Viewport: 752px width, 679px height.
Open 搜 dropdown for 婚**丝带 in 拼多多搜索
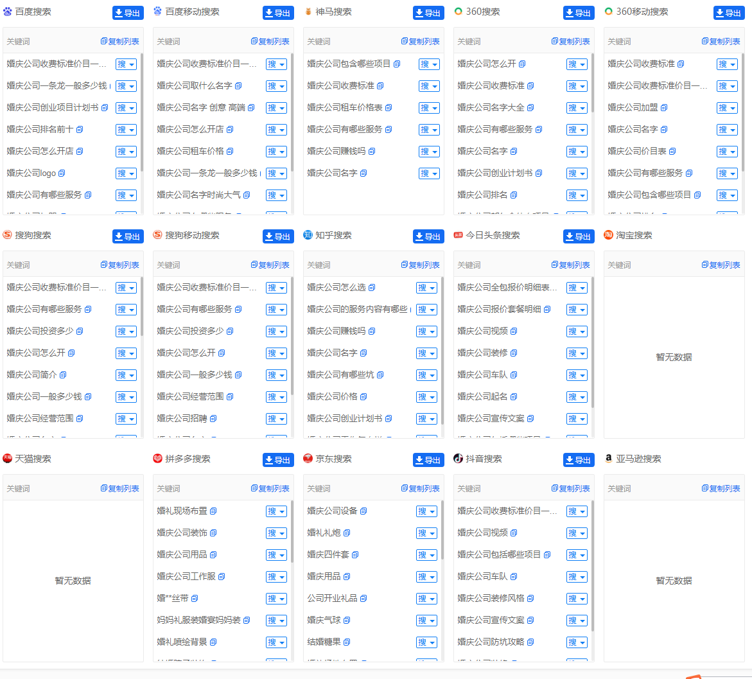[x=276, y=599]
